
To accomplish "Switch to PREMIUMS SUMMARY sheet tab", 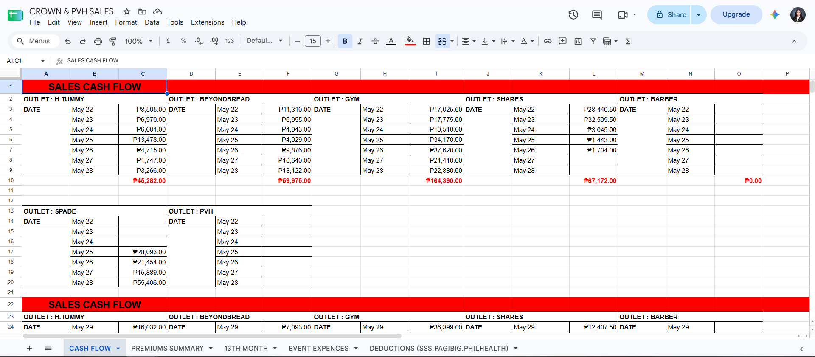I will click(167, 349).
